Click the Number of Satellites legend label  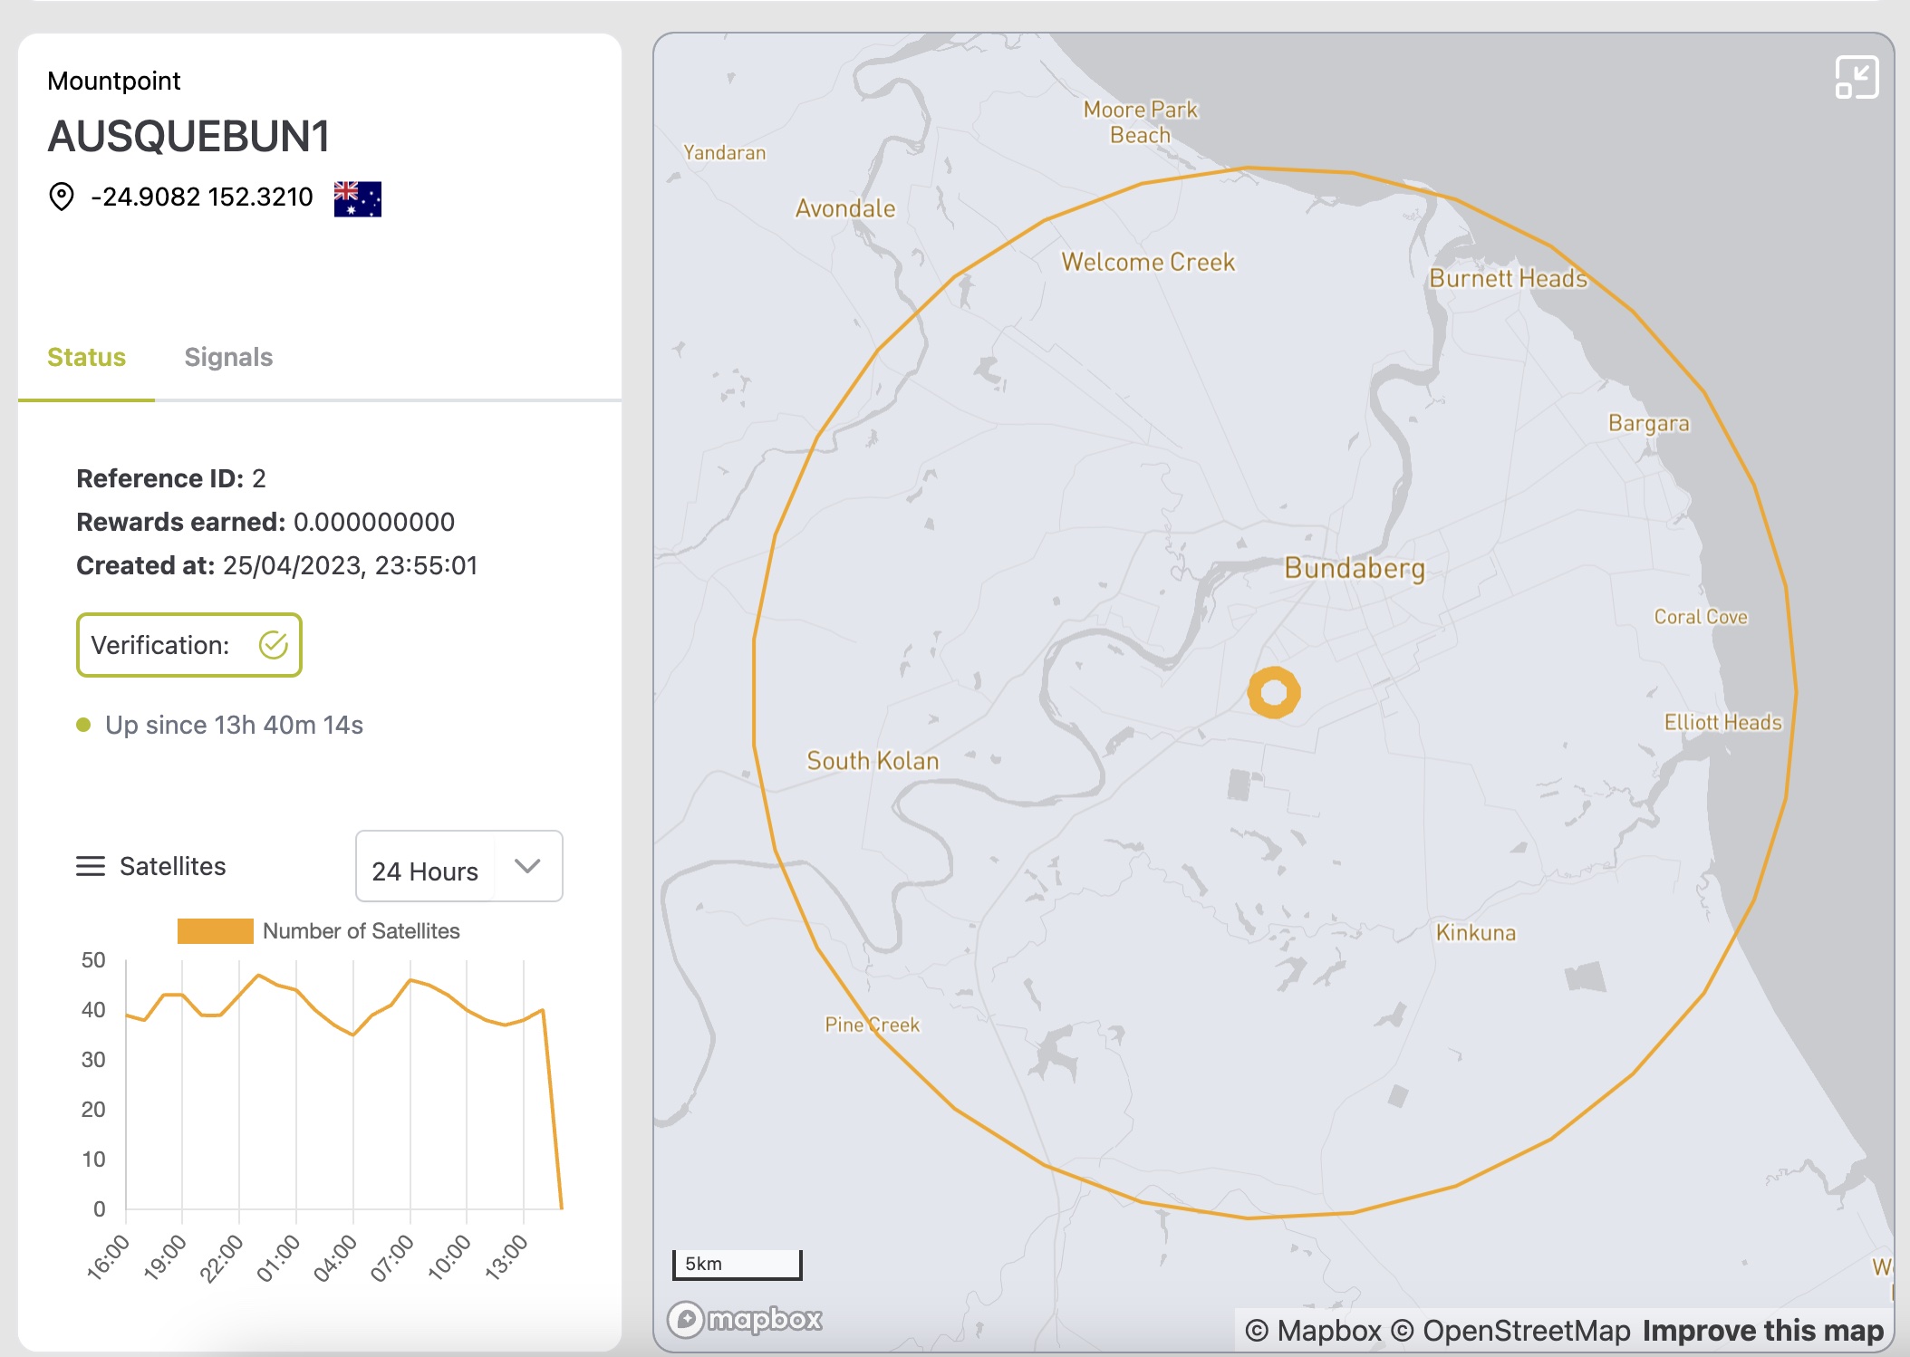point(361,931)
